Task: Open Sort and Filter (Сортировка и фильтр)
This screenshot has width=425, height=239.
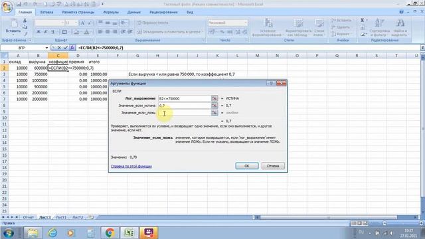Action: click(379, 27)
